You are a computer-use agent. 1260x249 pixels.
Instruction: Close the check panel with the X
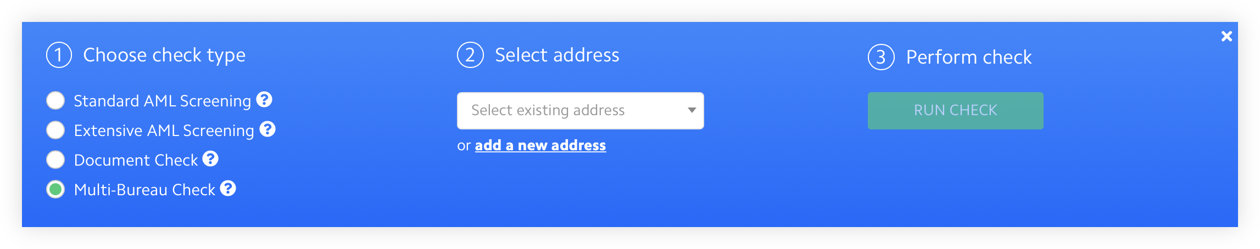pos(1226,36)
